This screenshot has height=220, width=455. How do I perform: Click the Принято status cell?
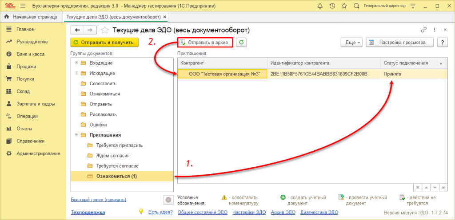[x=414, y=74]
